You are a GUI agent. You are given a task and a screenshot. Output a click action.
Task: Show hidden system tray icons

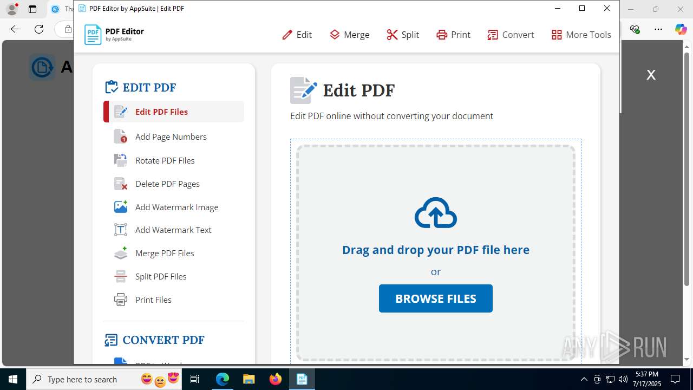point(584,379)
